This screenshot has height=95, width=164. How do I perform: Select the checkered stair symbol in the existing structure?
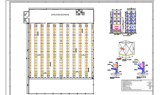tap(79, 12)
